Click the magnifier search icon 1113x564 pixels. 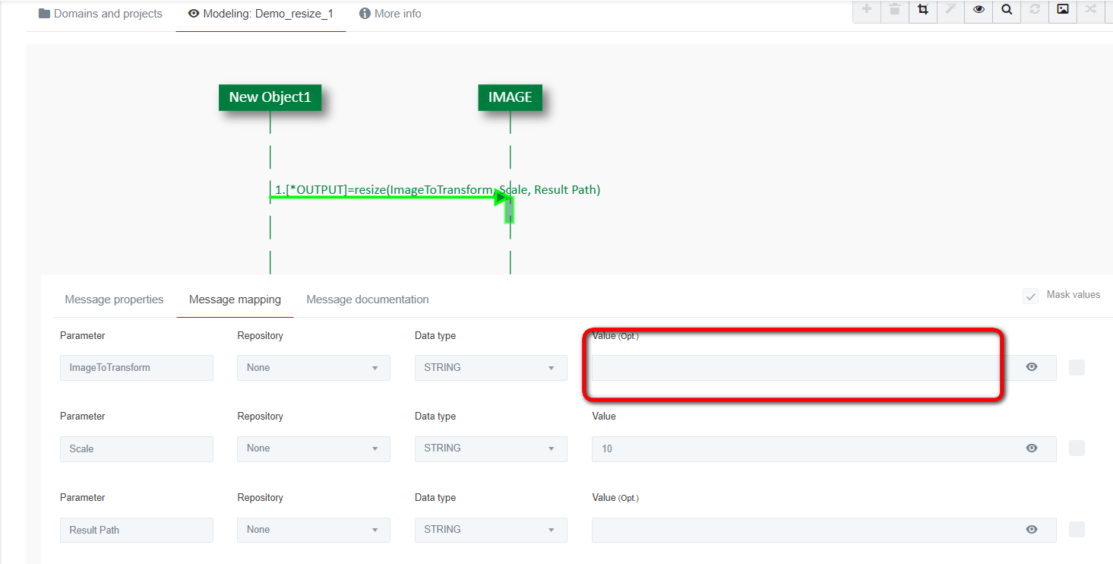(x=1007, y=10)
